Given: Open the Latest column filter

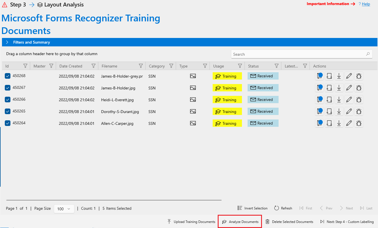Looking at the screenshot, I should (305, 66).
